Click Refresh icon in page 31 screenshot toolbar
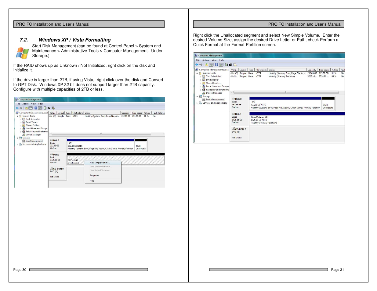377x291 pixels. 227,65
